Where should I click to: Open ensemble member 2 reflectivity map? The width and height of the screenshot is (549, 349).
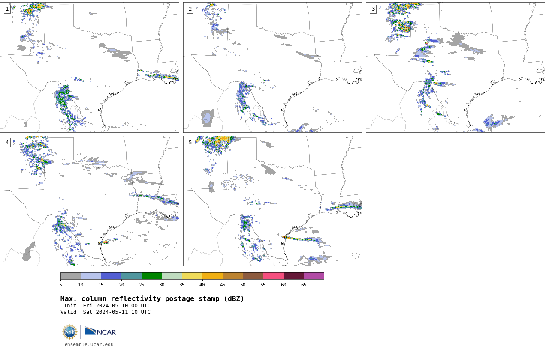pyautogui.click(x=272, y=67)
